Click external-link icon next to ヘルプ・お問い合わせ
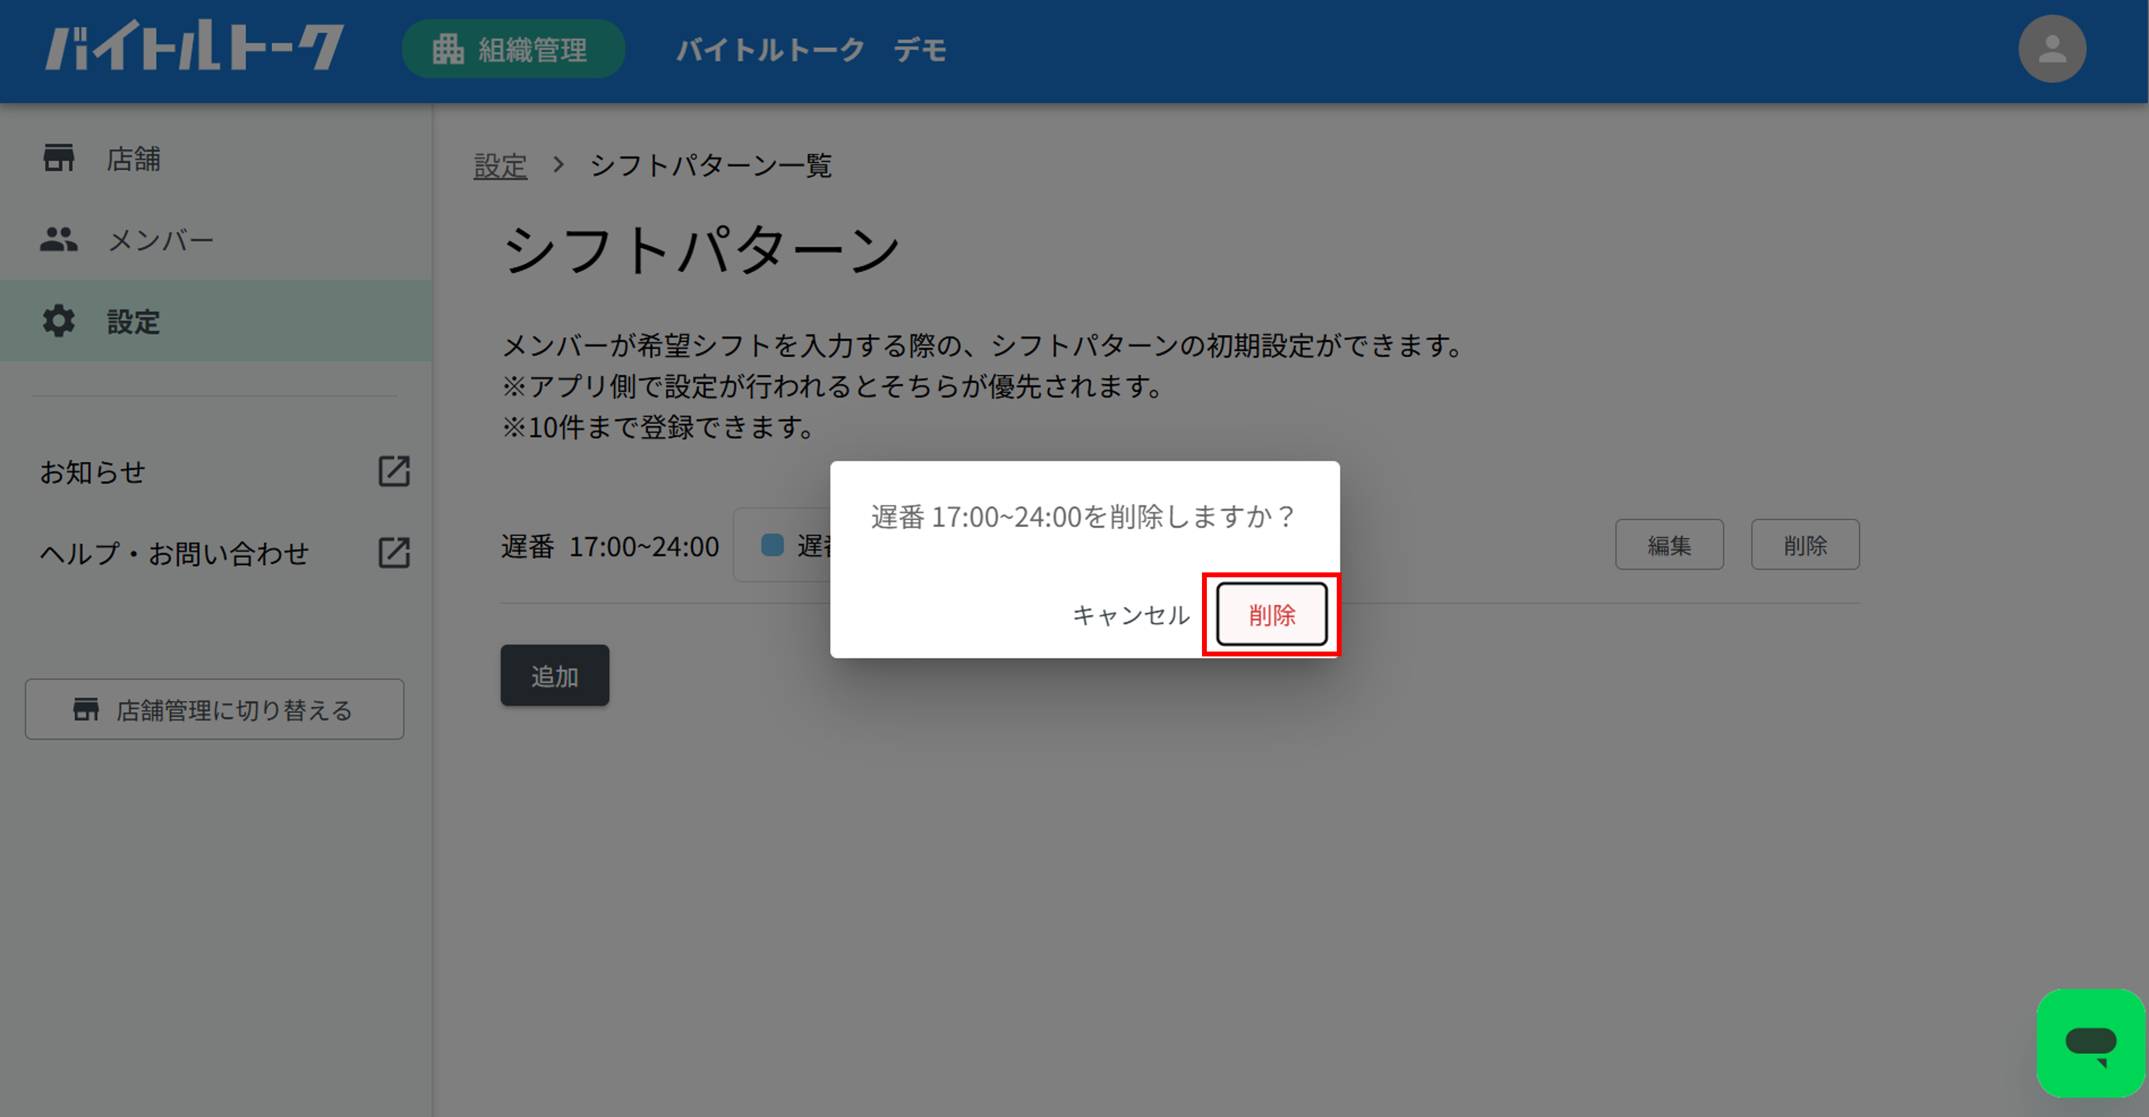The width and height of the screenshot is (2149, 1117). point(394,552)
